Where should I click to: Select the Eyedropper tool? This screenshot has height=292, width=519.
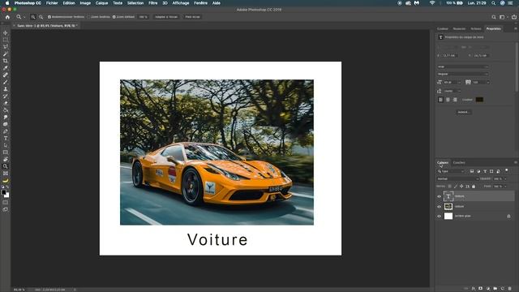click(x=6, y=68)
